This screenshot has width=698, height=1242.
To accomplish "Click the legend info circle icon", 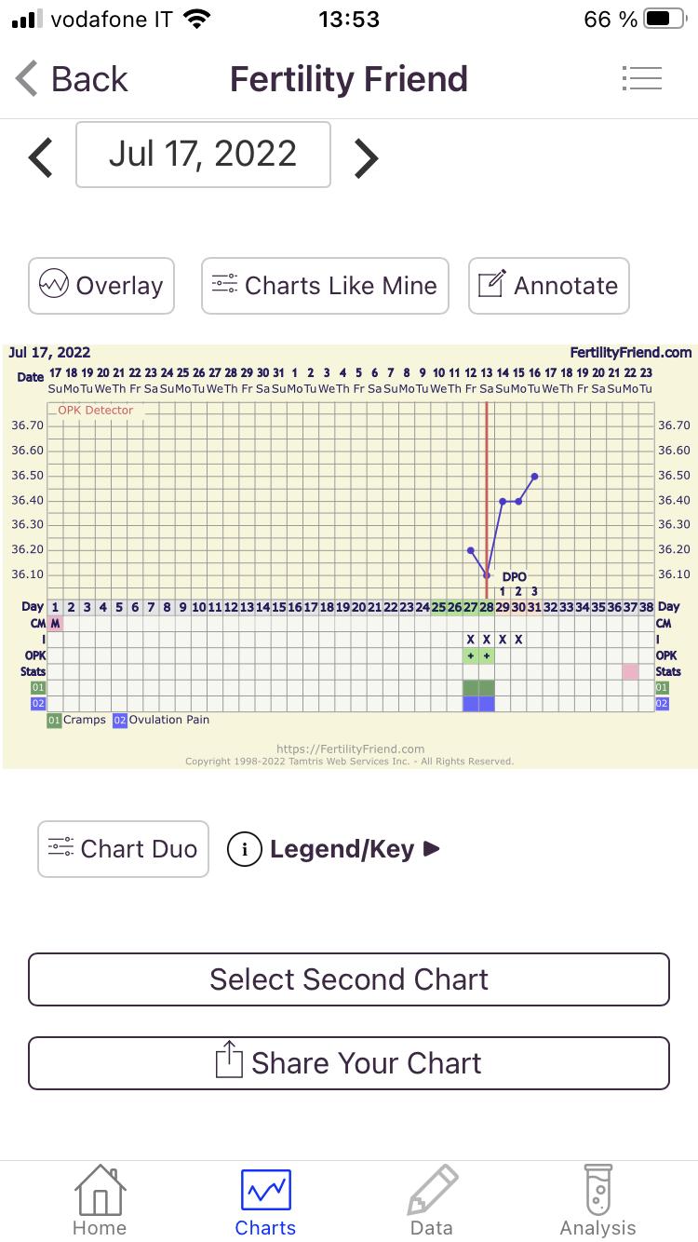I will pos(244,849).
